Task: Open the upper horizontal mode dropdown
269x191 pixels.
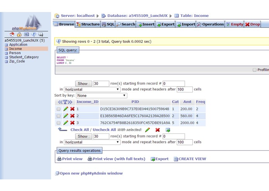Action: pos(92,89)
